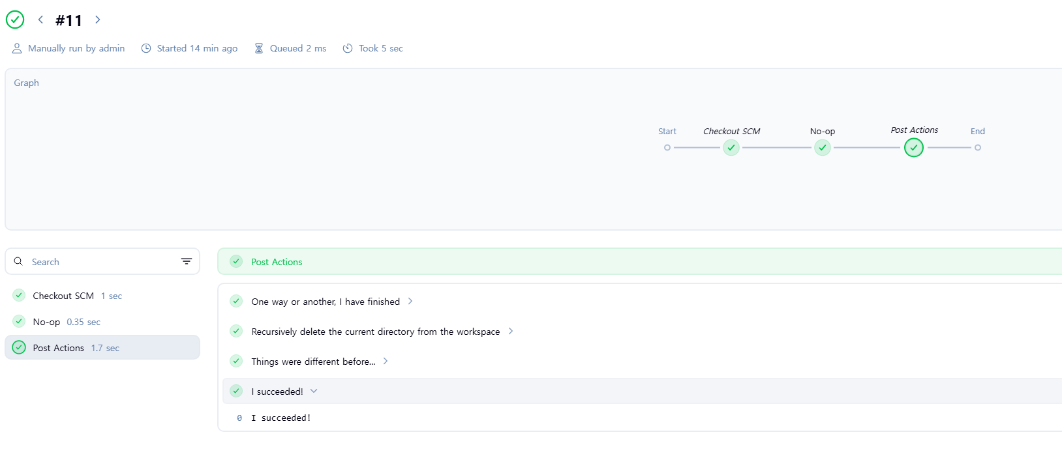Go to next build with right chevron
Screen dimensions: 1062x471
[98, 20]
